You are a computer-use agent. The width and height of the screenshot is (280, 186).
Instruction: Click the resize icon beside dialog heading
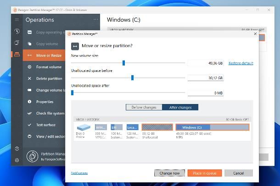(x=75, y=46)
